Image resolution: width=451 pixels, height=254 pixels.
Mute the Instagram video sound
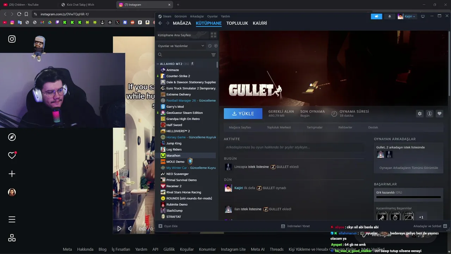tap(130, 229)
